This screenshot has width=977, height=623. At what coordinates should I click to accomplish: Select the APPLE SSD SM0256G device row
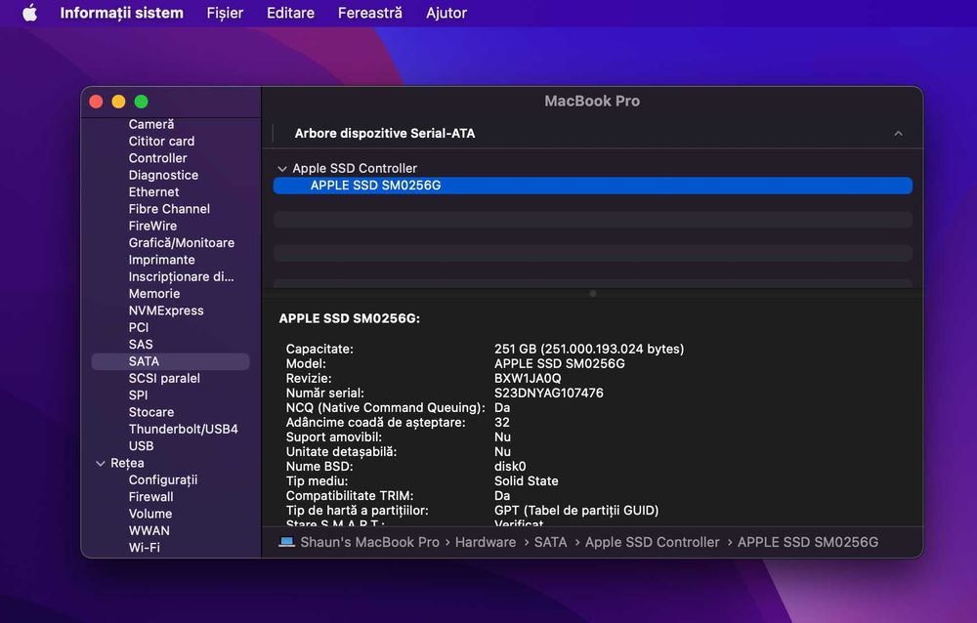[593, 185]
